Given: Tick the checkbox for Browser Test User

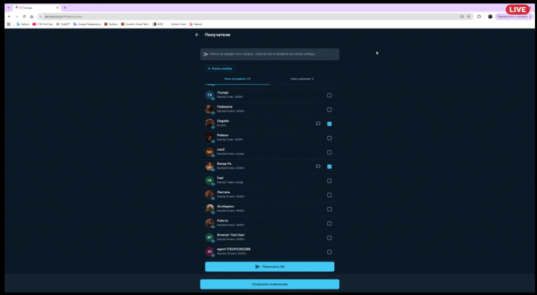Looking at the screenshot, I should click(329, 238).
